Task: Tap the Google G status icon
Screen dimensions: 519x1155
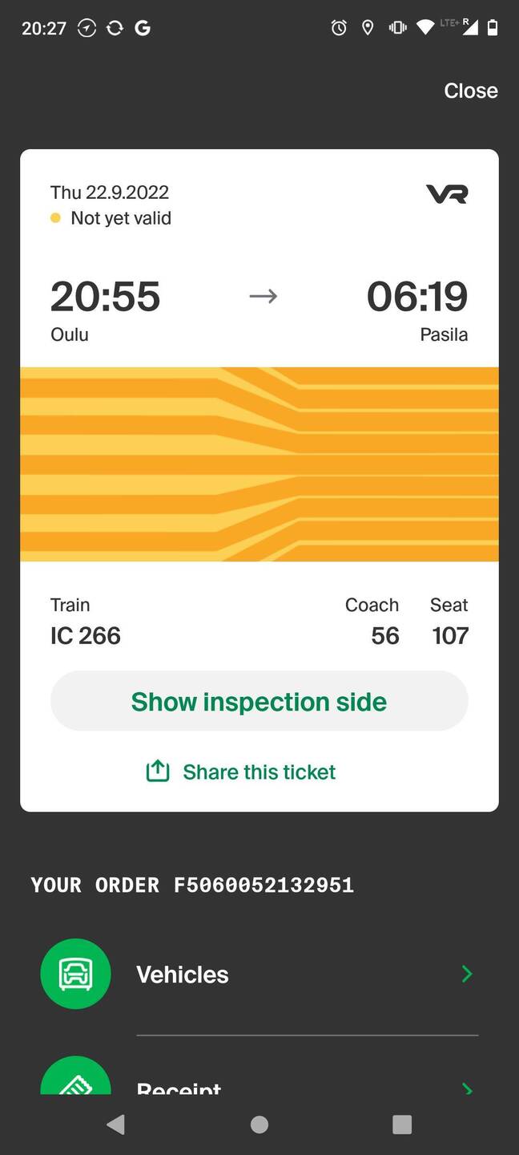Action: (x=143, y=28)
